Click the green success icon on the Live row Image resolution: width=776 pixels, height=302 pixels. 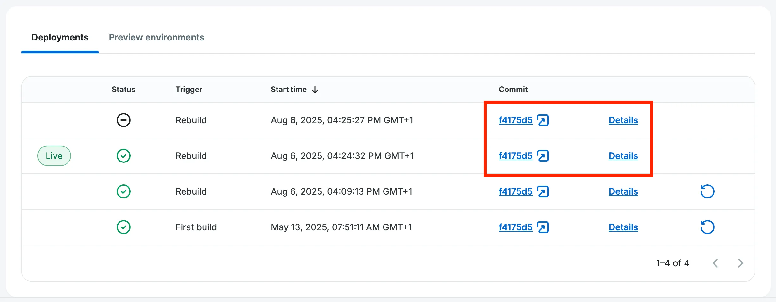[123, 156]
